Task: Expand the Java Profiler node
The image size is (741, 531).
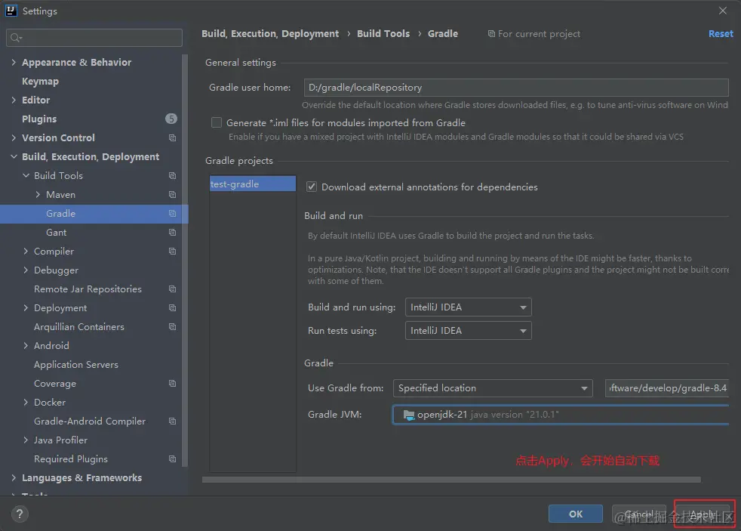Action: (x=26, y=440)
